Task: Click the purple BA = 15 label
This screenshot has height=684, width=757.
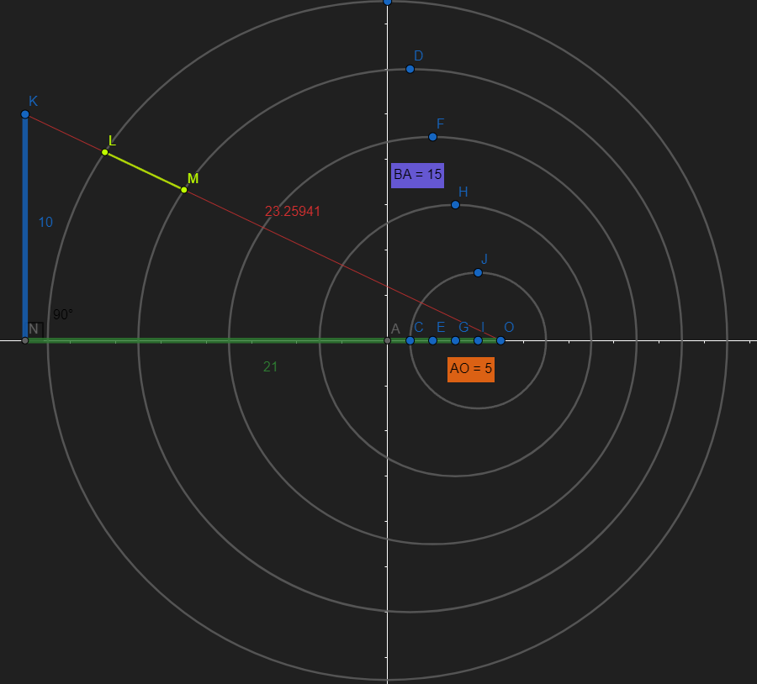Action: pos(417,175)
